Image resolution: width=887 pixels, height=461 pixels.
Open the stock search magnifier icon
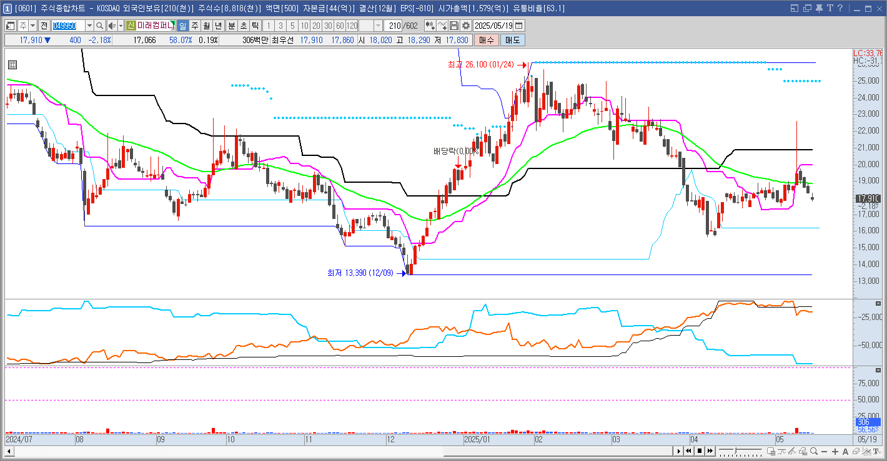pyautogui.click(x=99, y=26)
